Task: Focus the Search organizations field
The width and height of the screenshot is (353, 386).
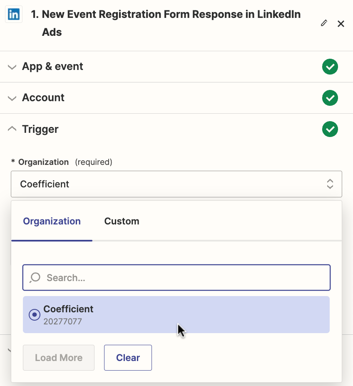Action: pyautogui.click(x=176, y=277)
